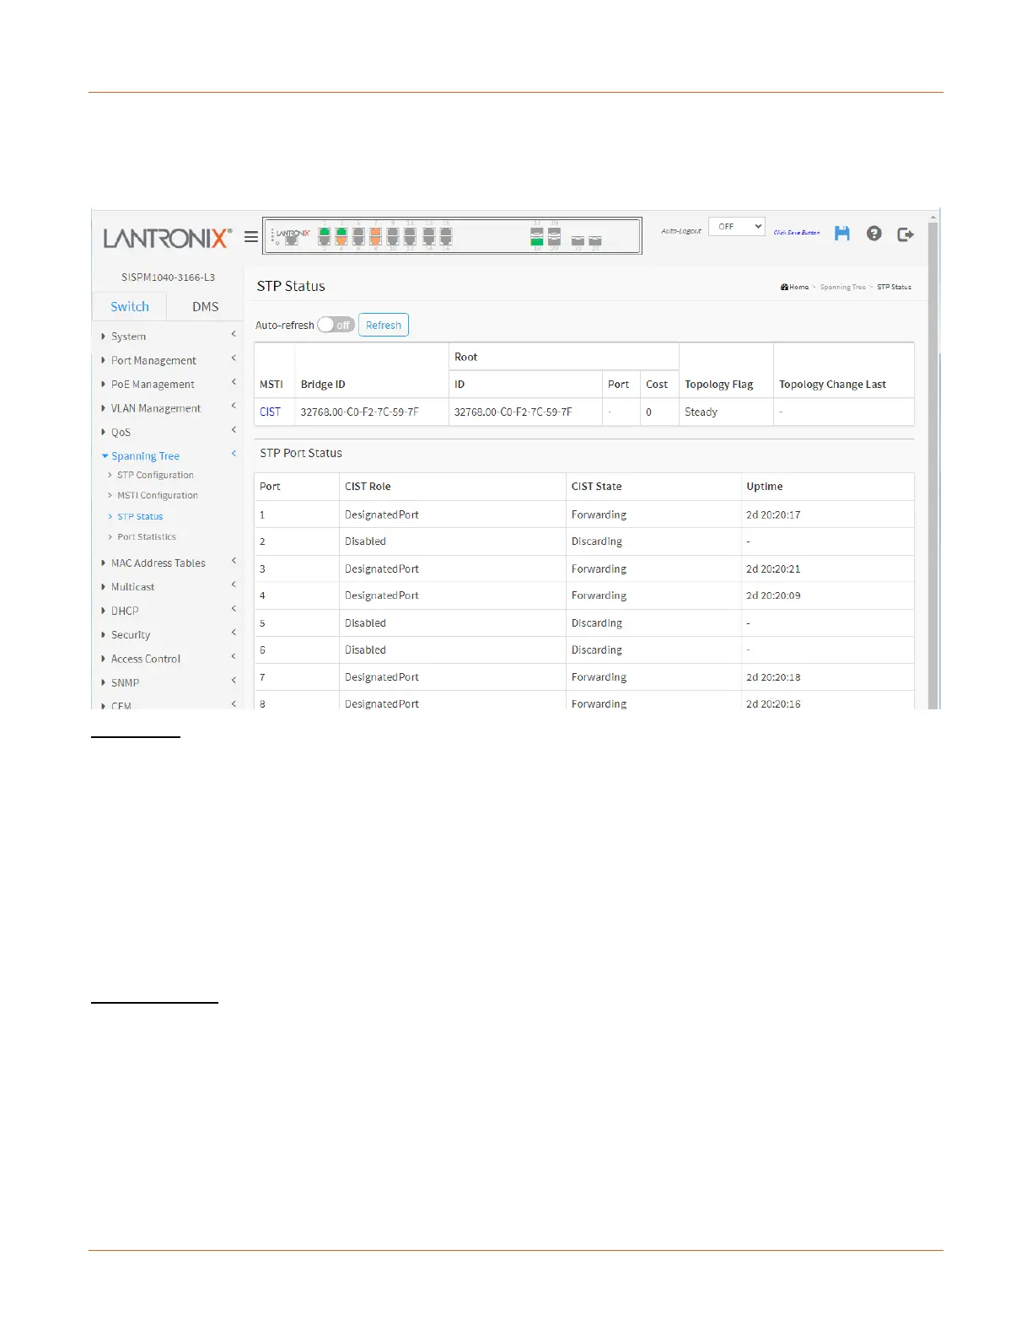Click the orange port 7 on the device panel
Screen dimensions: 1032x1336
(x=375, y=231)
